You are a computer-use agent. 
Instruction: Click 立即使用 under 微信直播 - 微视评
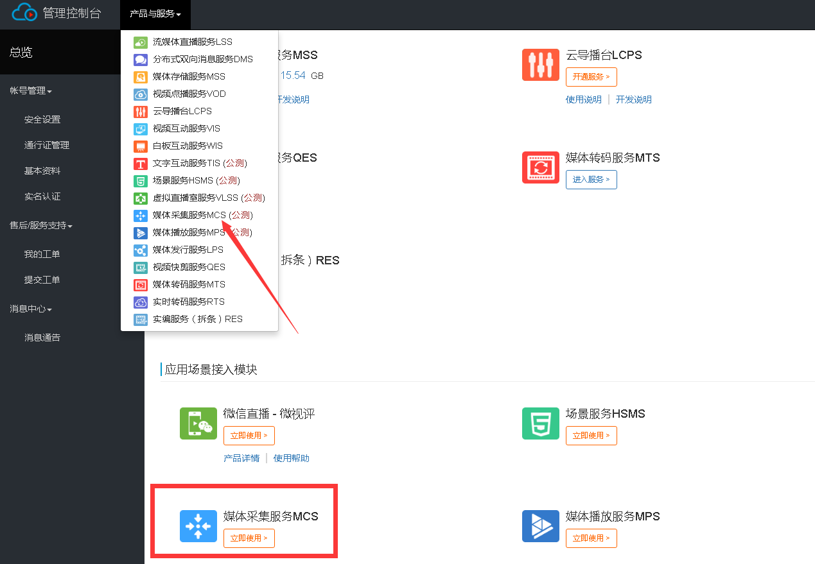pyautogui.click(x=249, y=436)
